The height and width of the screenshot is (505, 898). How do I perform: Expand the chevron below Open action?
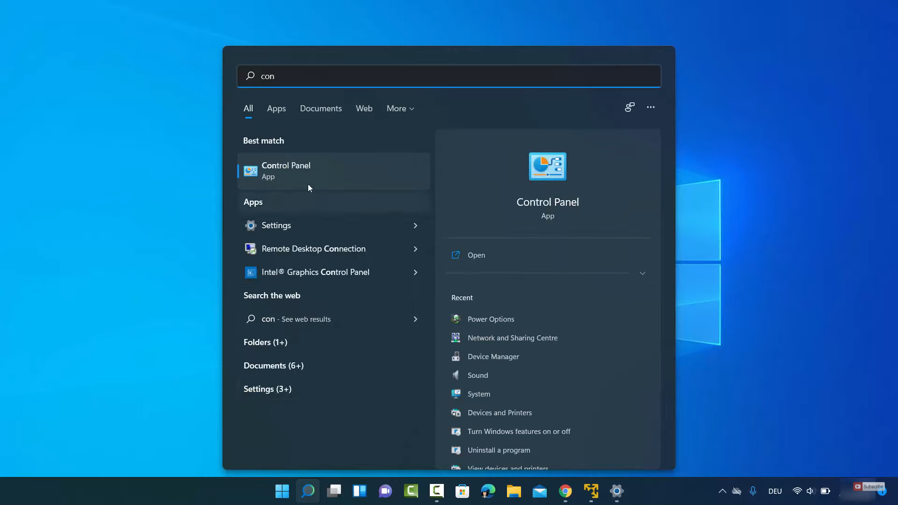(642, 273)
